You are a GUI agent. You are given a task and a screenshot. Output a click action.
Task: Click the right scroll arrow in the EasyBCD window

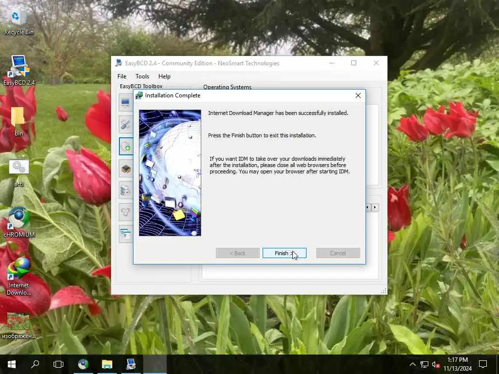click(375, 207)
